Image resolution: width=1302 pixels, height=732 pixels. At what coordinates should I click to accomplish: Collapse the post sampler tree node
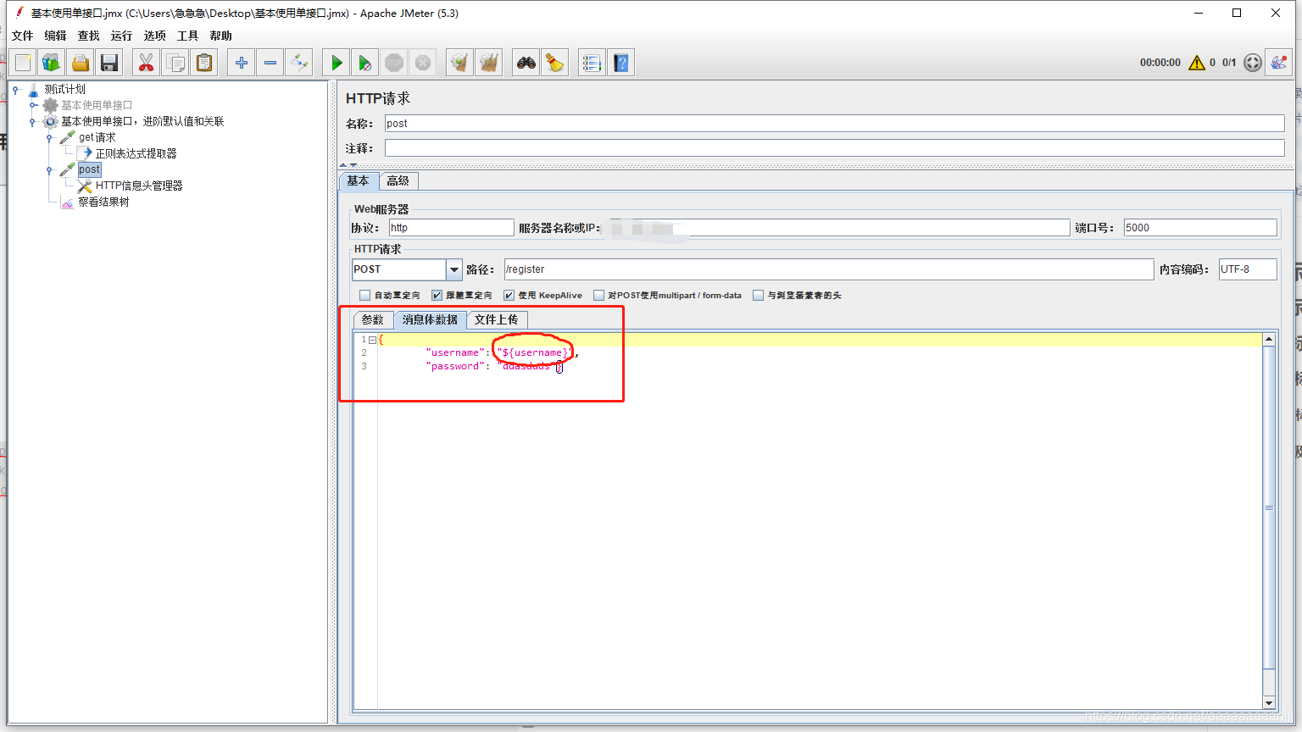pos(50,169)
